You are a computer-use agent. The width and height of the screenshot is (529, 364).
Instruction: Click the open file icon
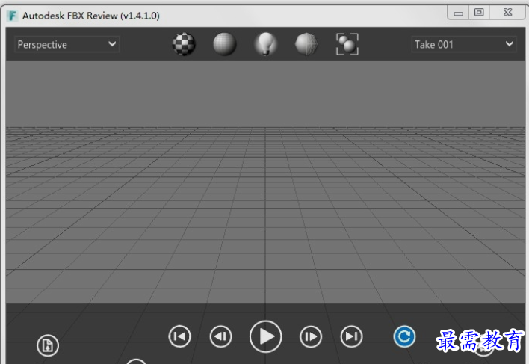pyautogui.click(x=48, y=346)
